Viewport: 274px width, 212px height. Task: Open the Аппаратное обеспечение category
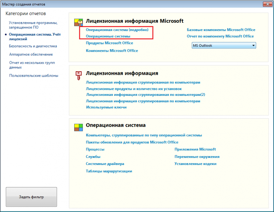coord(31,55)
